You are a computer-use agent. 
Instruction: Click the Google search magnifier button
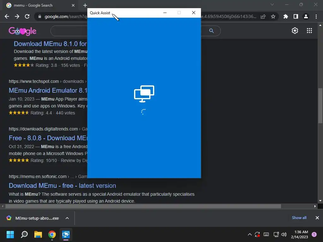coord(211,31)
